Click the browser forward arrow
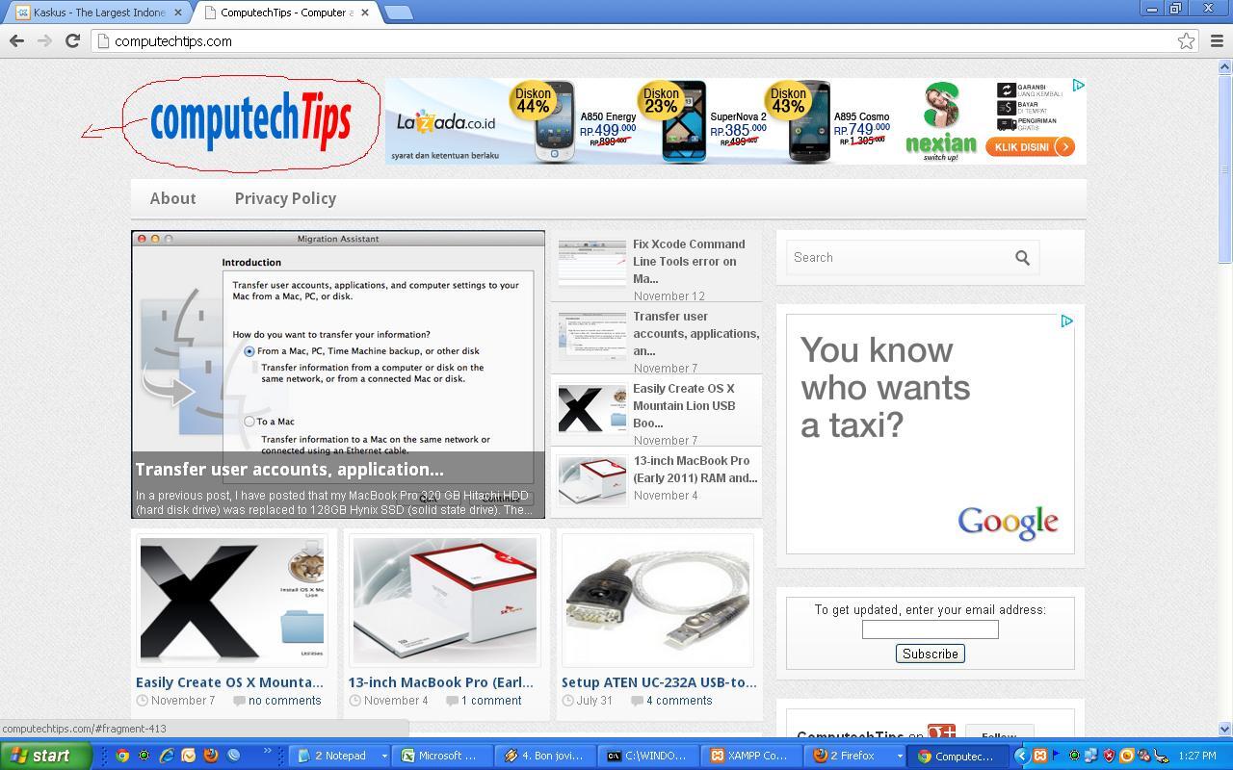Screen dimensions: 1233x770 pos(44,40)
